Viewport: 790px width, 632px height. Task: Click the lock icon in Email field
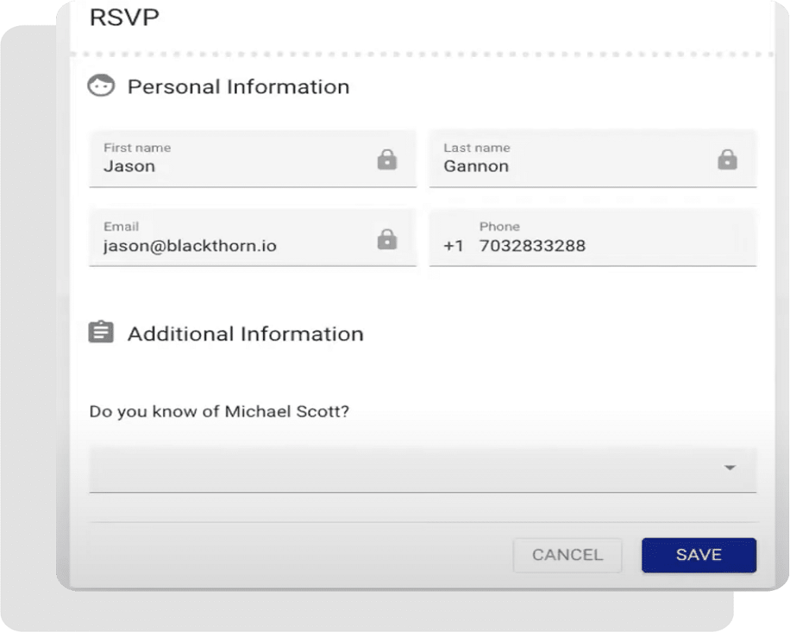387,239
